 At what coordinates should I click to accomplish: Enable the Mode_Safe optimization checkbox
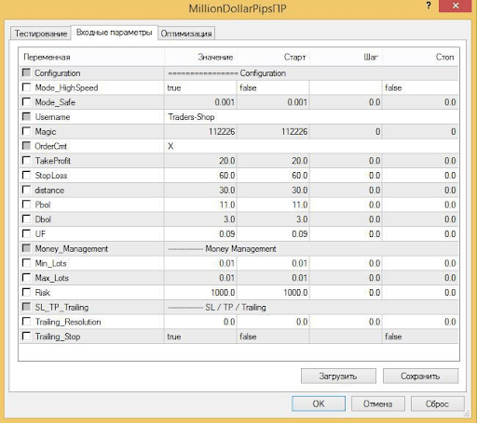pyautogui.click(x=27, y=101)
